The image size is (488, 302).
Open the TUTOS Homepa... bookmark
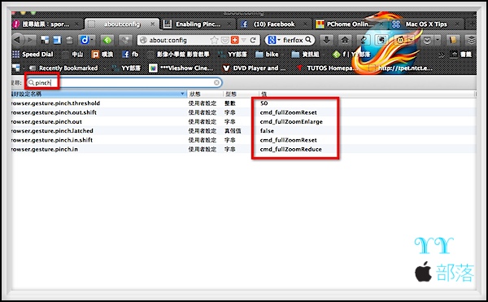pyautogui.click(x=327, y=68)
